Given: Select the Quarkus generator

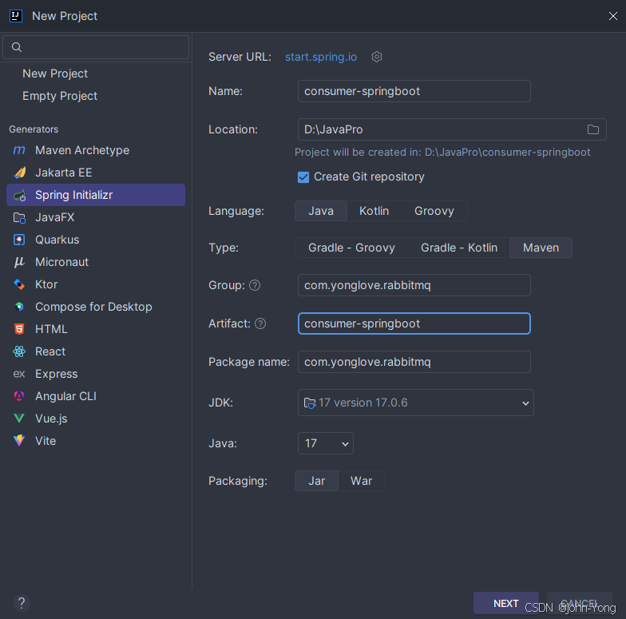Looking at the screenshot, I should [96, 240].
